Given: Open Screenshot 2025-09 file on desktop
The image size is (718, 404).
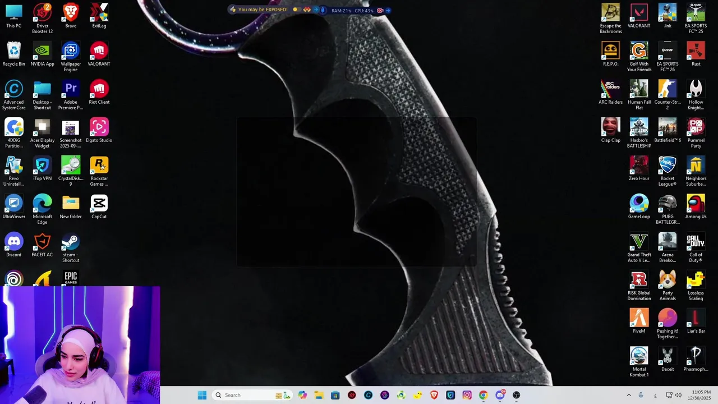Looking at the screenshot, I should (71, 134).
